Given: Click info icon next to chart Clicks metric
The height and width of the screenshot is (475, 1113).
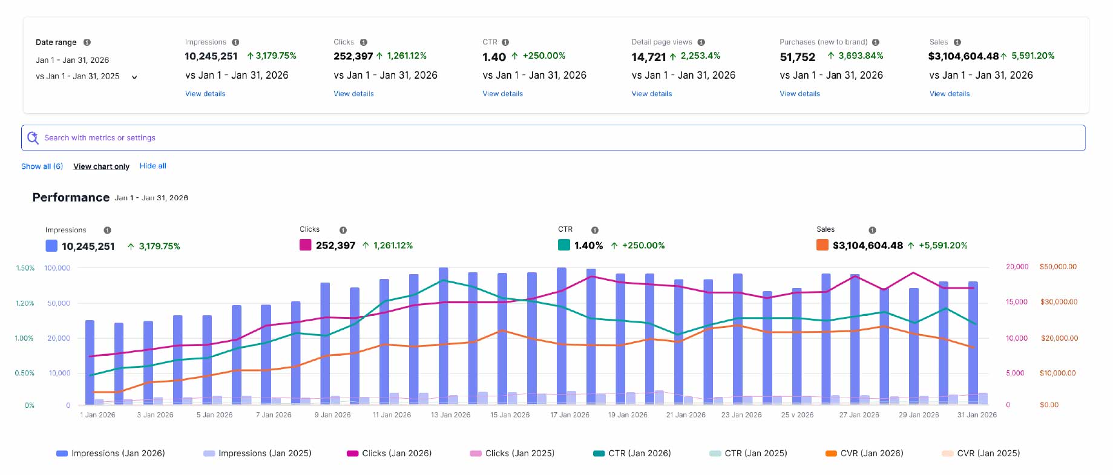Looking at the screenshot, I should coord(343,230).
